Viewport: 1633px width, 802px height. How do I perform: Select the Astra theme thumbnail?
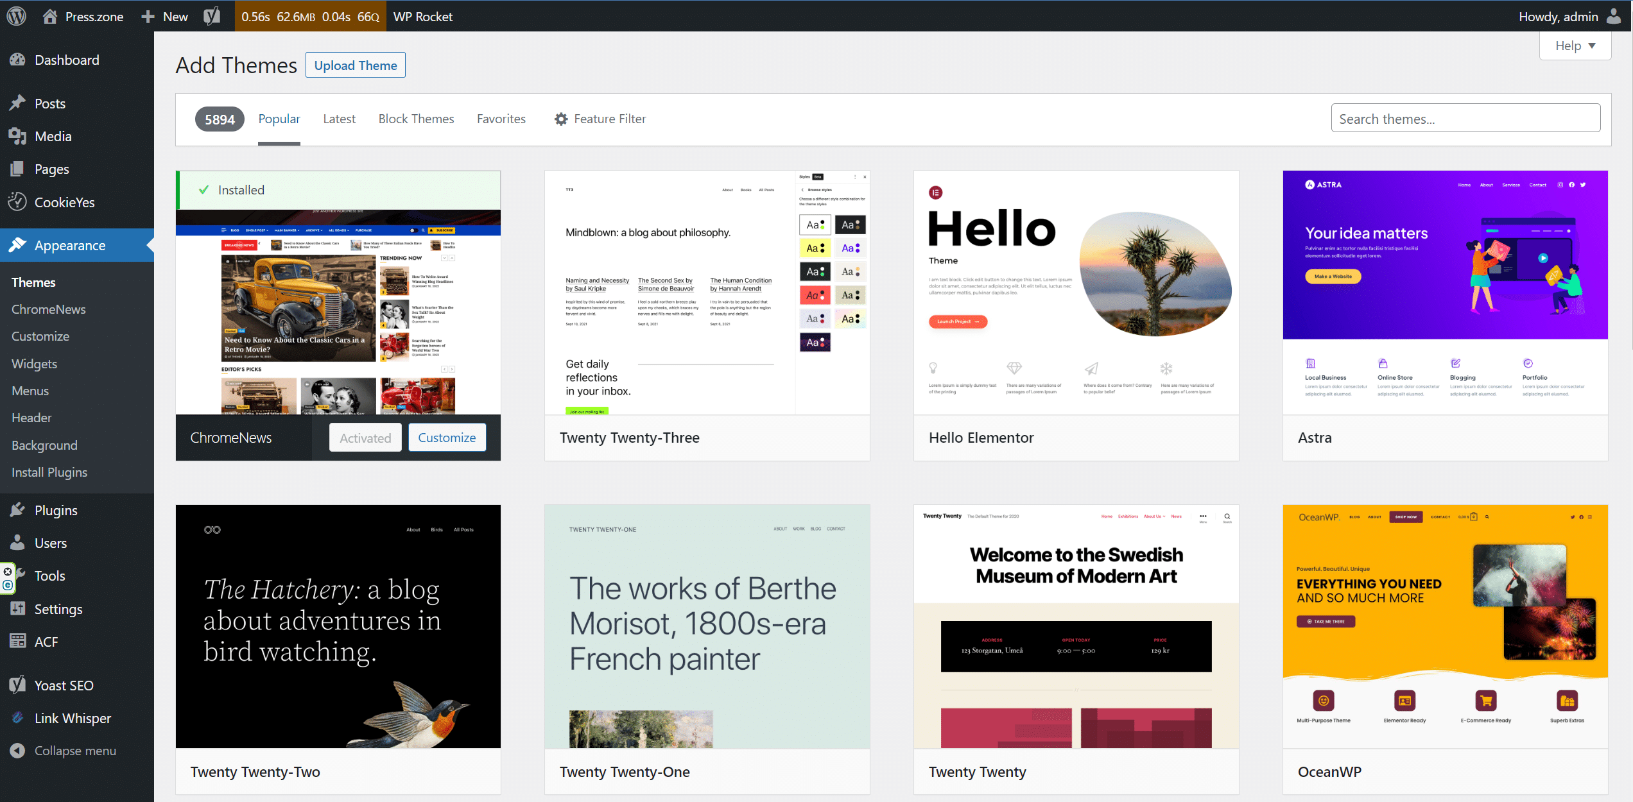pos(1444,289)
